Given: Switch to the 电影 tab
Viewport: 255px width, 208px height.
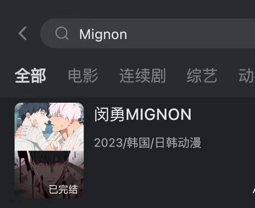Looking at the screenshot, I should [x=83, y=76].
